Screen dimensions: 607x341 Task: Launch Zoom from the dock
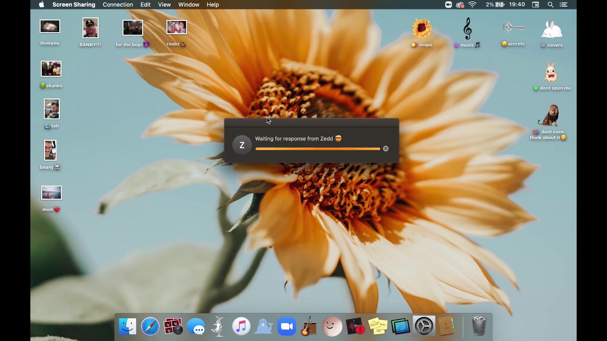pyautogui.click(x=286, y=326)
